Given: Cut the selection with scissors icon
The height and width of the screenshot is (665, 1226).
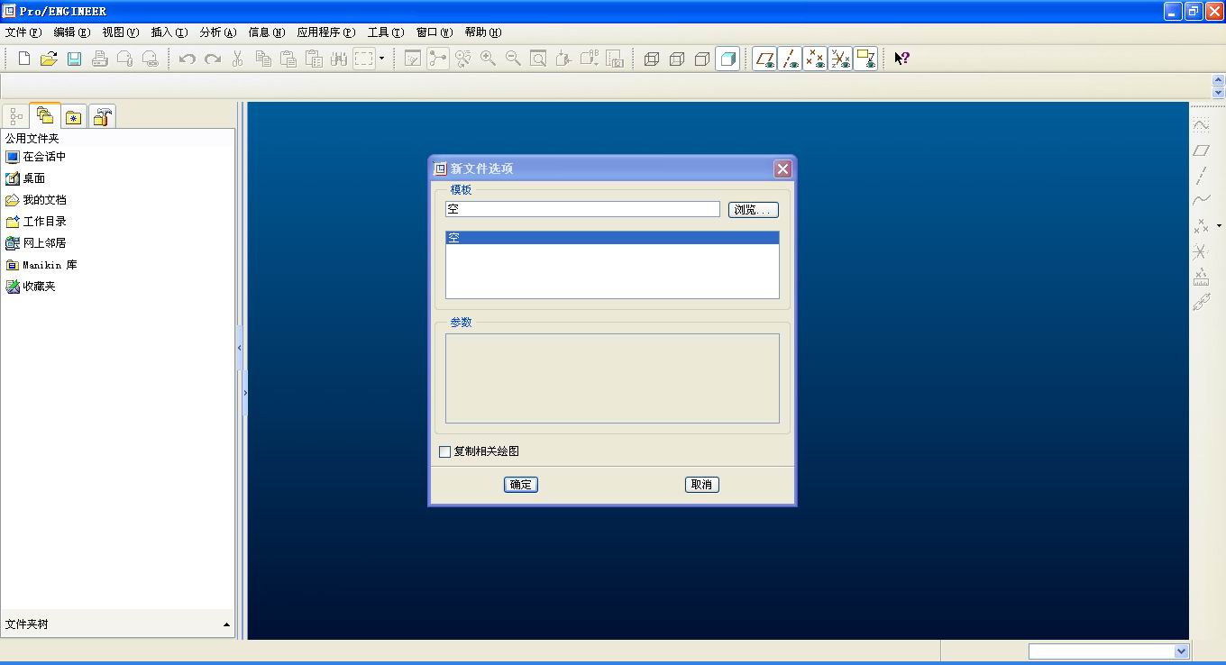Looking at the screenshot, I should point(238,59).
